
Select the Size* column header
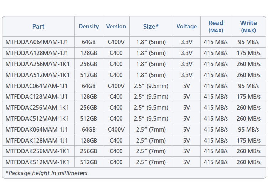(151, 26)
